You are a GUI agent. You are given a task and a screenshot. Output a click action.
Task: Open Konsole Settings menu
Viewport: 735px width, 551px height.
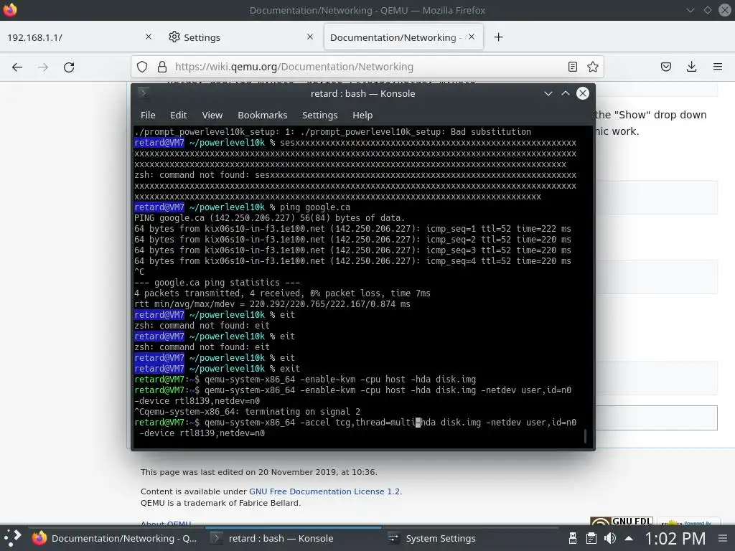tap(319, 116)
